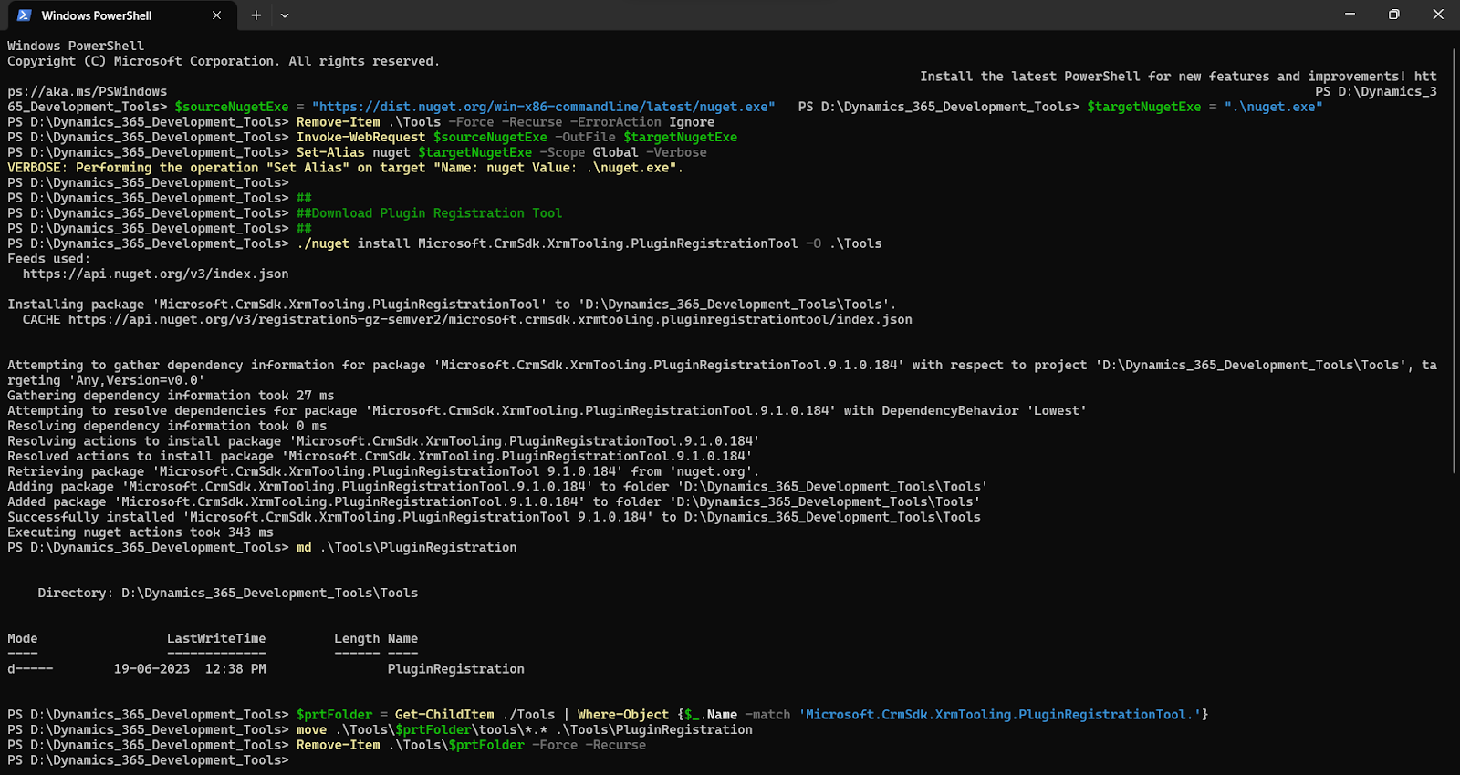Screen dimensions: 1460x775
Task: Click the "Retrieving package" output line
Action: tap(383, 471)
